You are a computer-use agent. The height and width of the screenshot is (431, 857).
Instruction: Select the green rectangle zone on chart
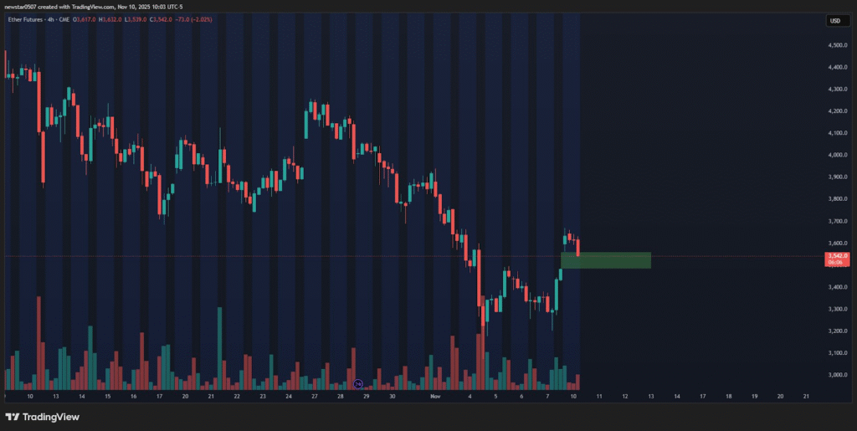[x=605, y=260]
